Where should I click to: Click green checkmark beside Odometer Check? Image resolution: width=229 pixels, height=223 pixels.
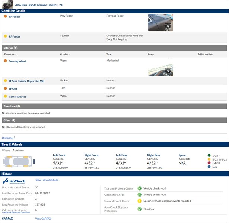pyautogui.click(x=140, y=195)
